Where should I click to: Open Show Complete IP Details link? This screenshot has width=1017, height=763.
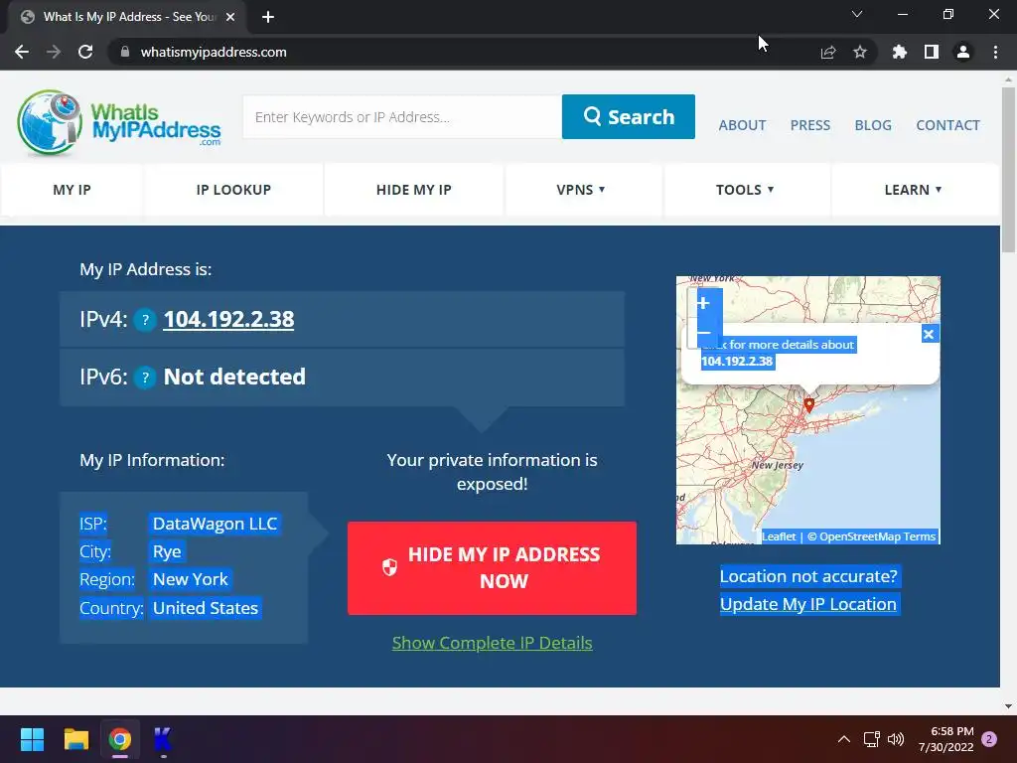(493, 643)
